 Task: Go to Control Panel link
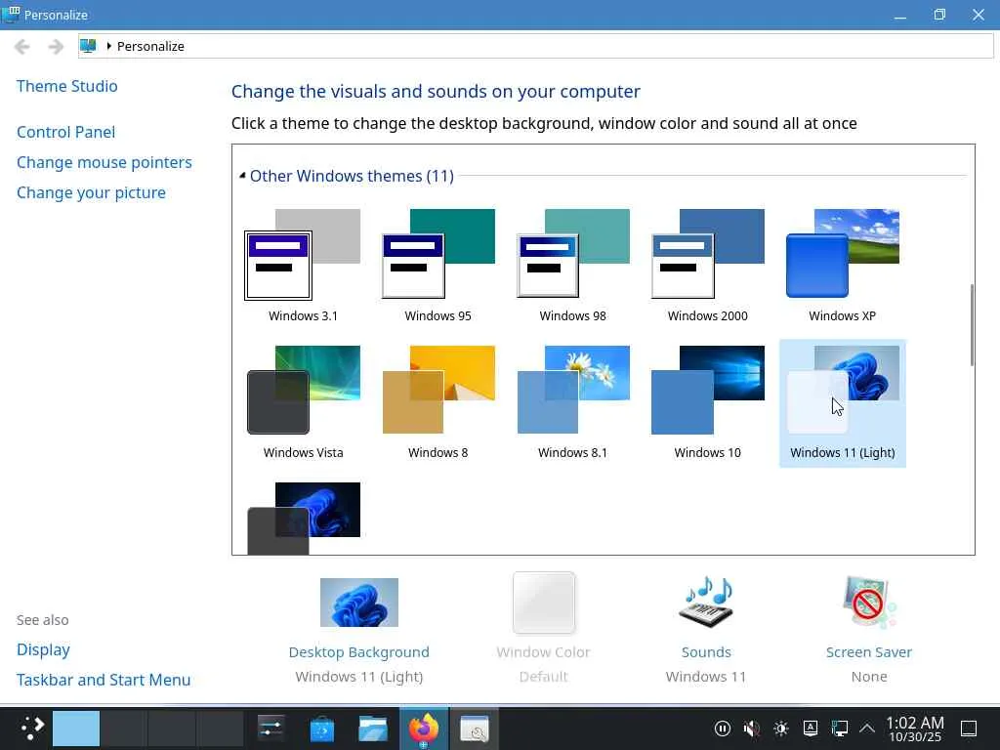(x=65, y=132)
